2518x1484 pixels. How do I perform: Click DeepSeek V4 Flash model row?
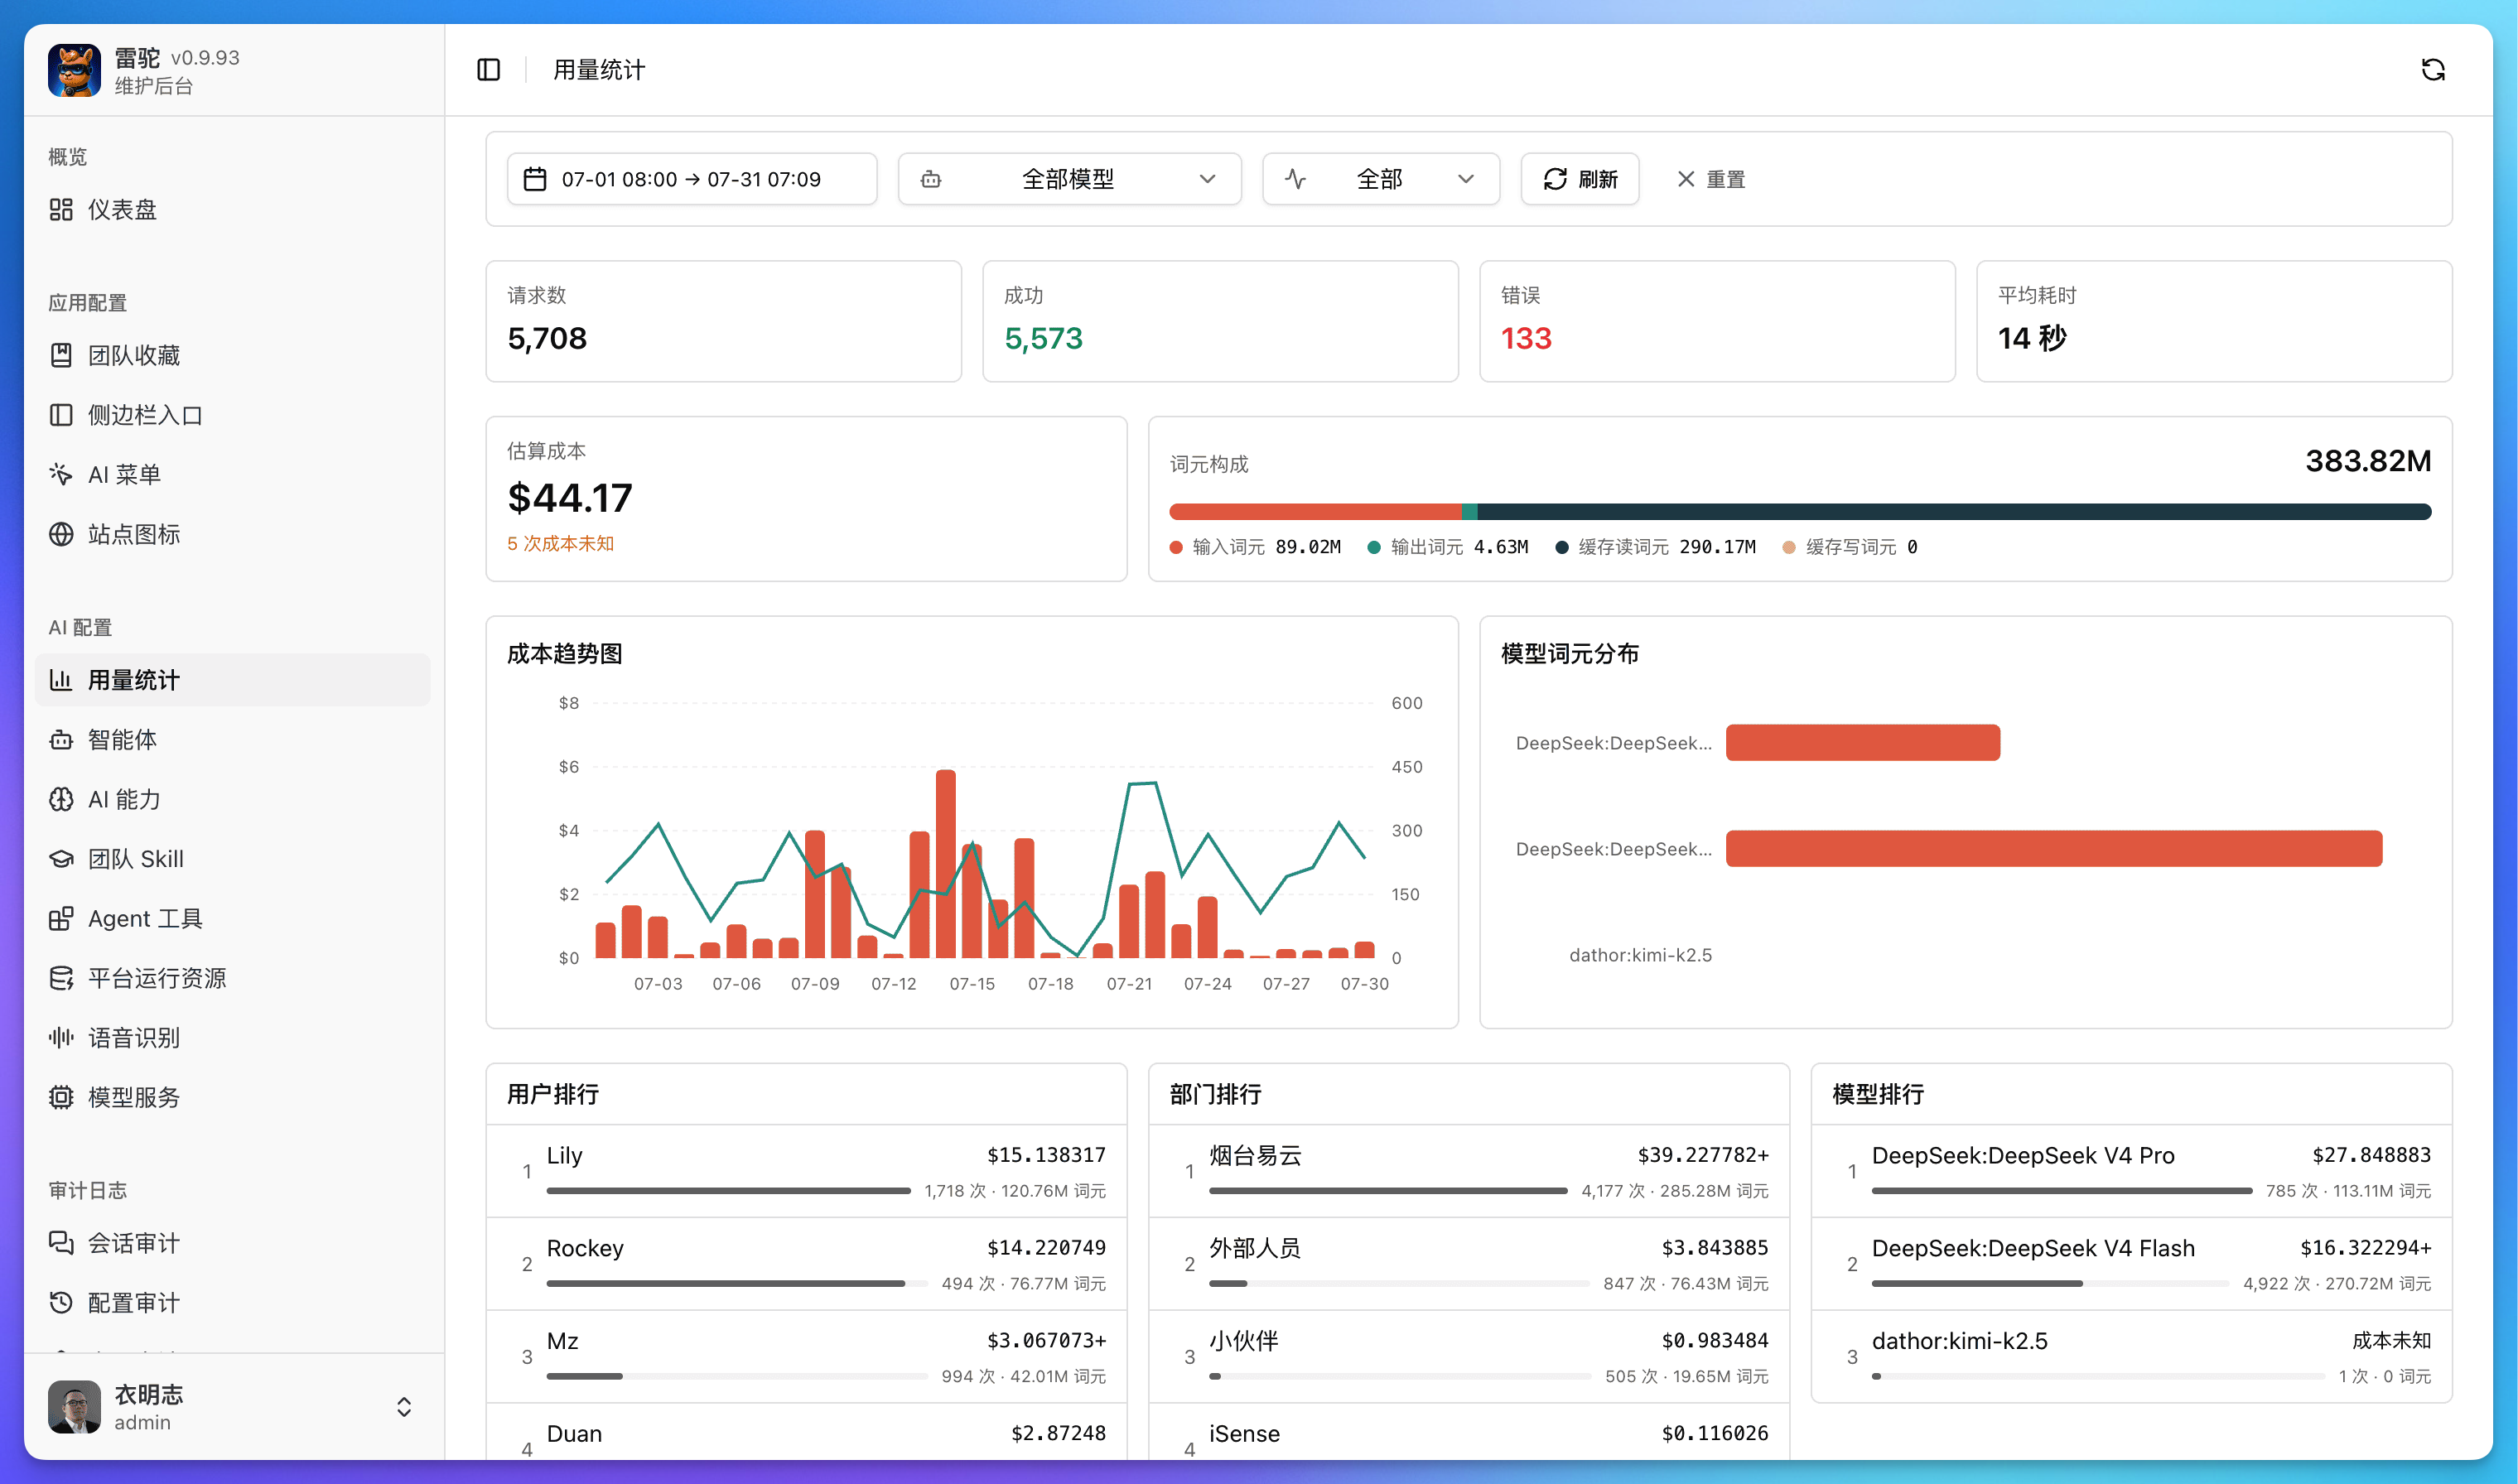tap(2131, 1264)
